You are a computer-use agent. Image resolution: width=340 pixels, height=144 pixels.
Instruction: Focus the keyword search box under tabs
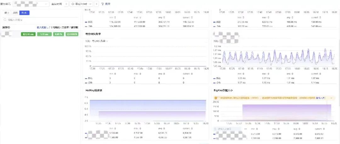click(x=40, y=20)
